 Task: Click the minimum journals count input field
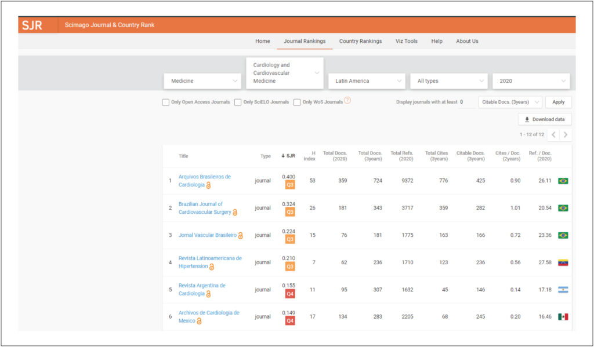(x=466, y=102)
